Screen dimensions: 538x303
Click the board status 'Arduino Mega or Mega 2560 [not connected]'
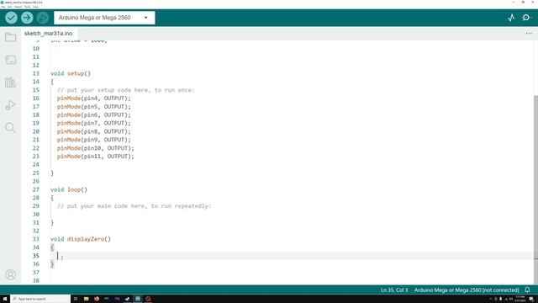click(x=467, y=290)
